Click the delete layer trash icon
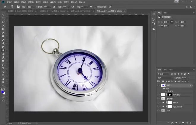196x125 pixels. pos(190,123)
